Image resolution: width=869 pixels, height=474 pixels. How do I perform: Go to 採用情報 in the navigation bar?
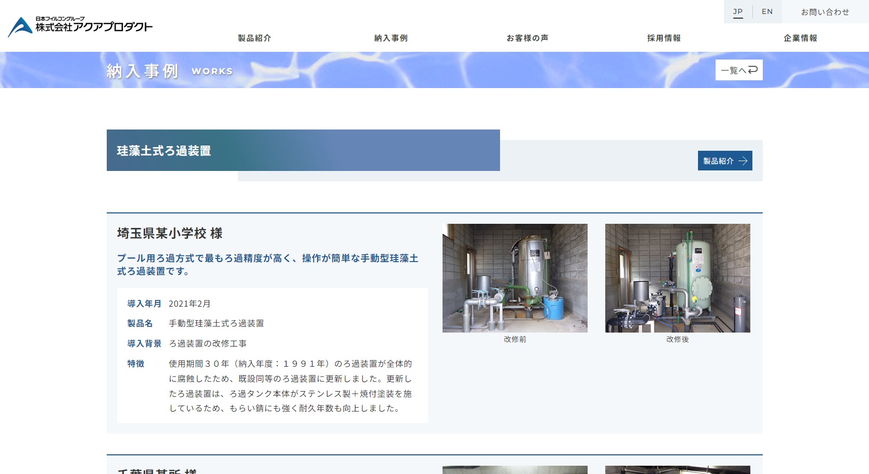664,38
